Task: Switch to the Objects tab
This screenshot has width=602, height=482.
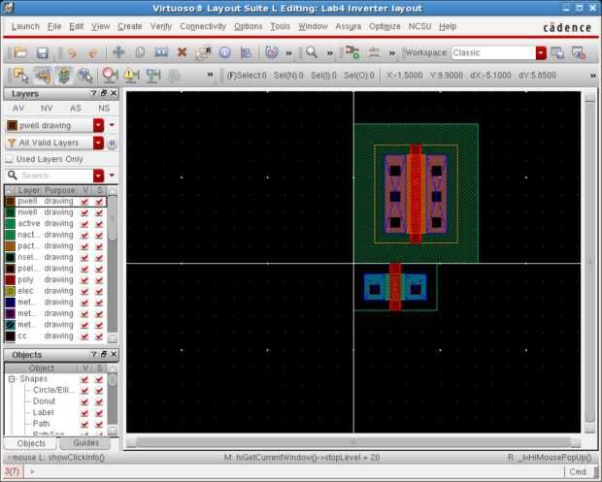Action: coord(31,443)
